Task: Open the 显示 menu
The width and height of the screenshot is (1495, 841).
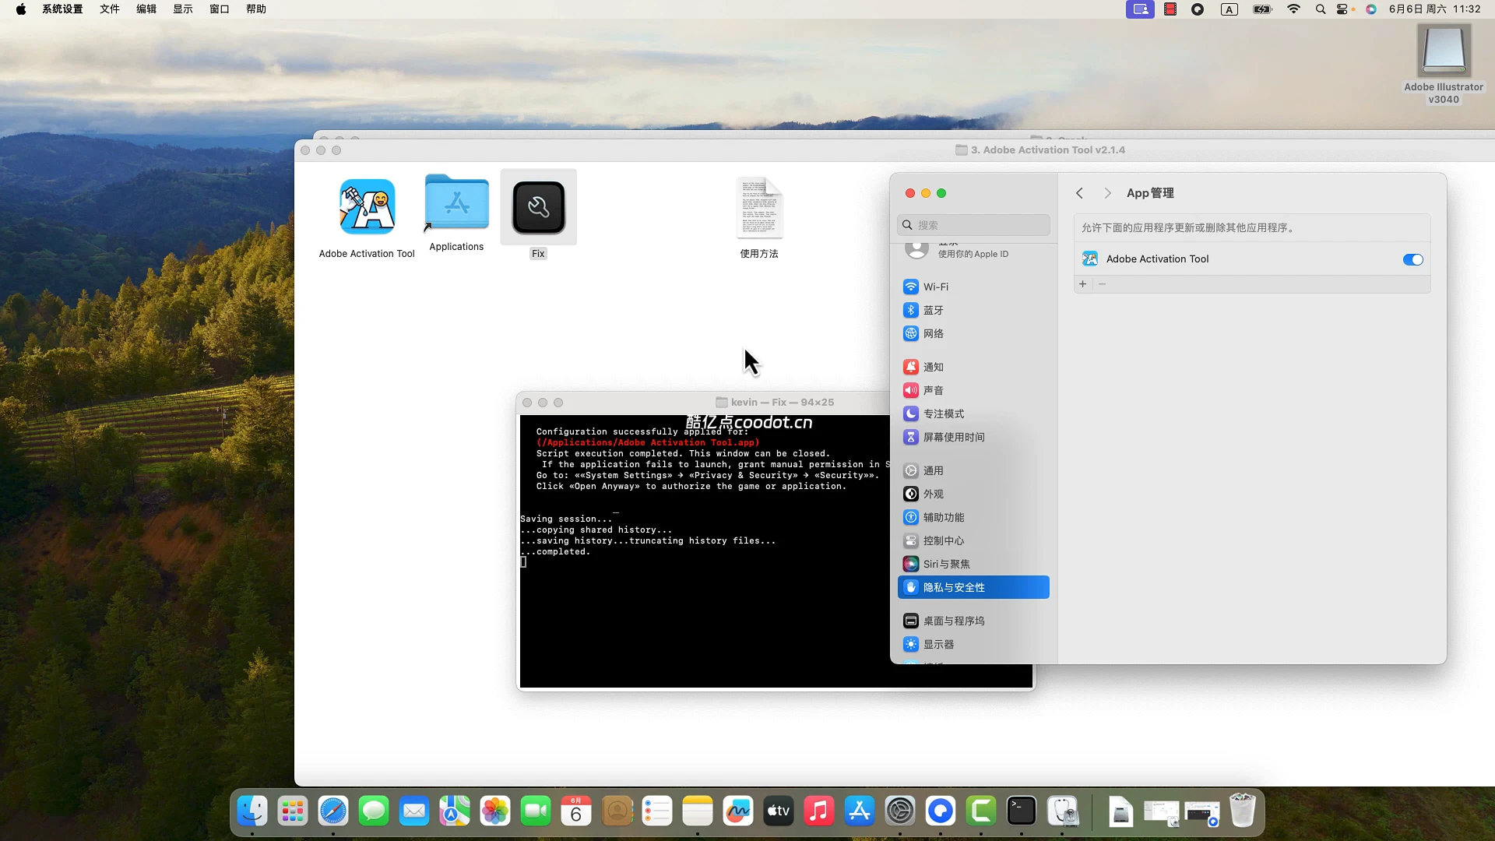Action: point(183,9)
